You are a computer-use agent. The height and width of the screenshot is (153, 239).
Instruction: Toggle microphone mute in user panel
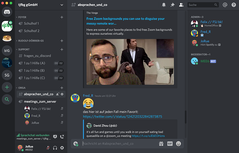[x=48, y=148]
